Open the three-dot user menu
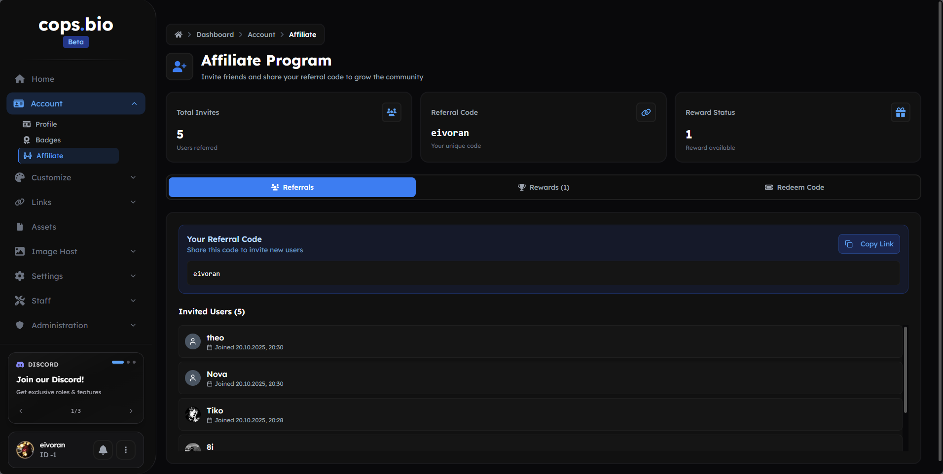 pyautogui.click(x=126, y=450)
